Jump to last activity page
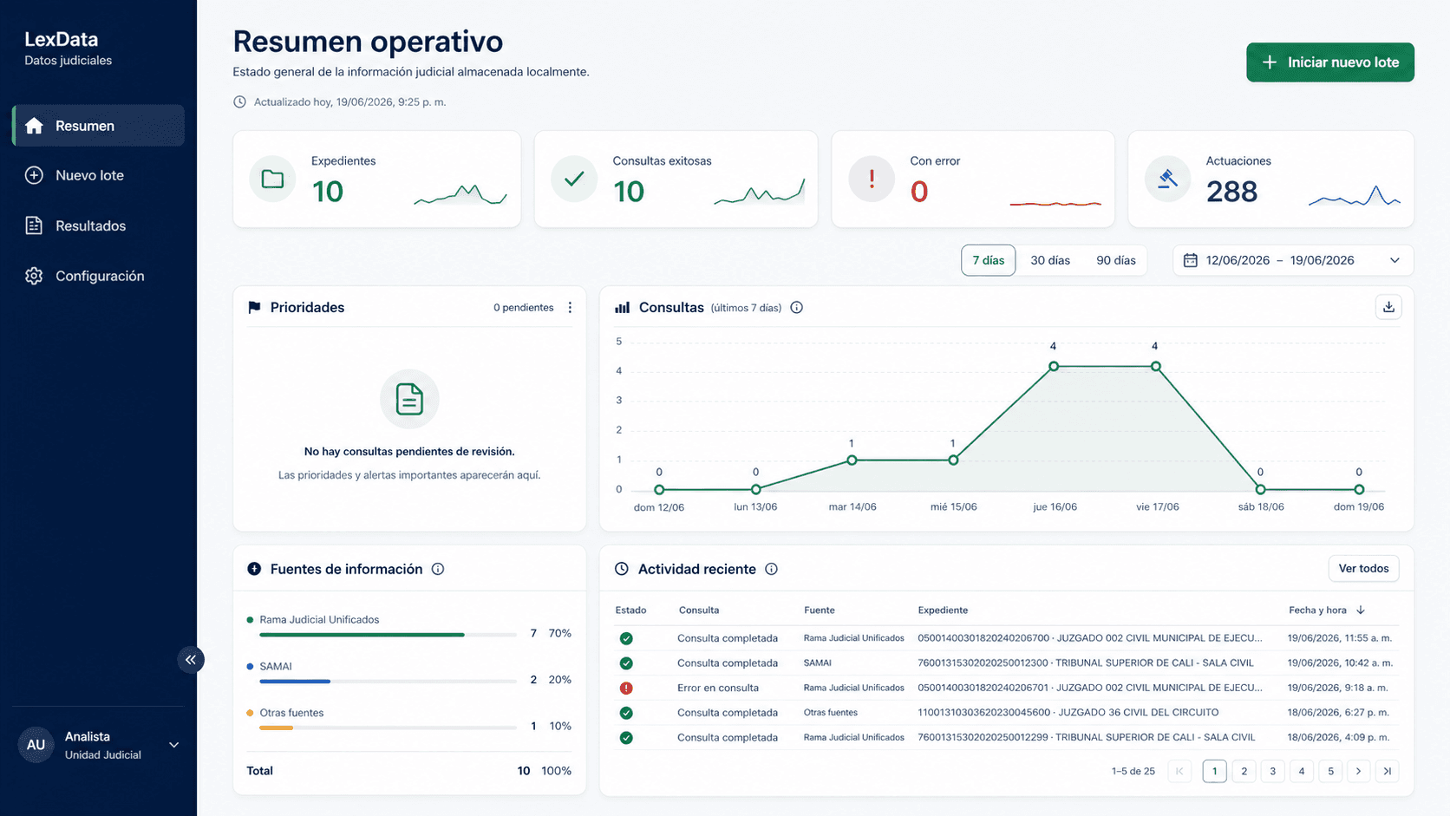This screenshot has width=1450, height=816. coord(1388,771)
